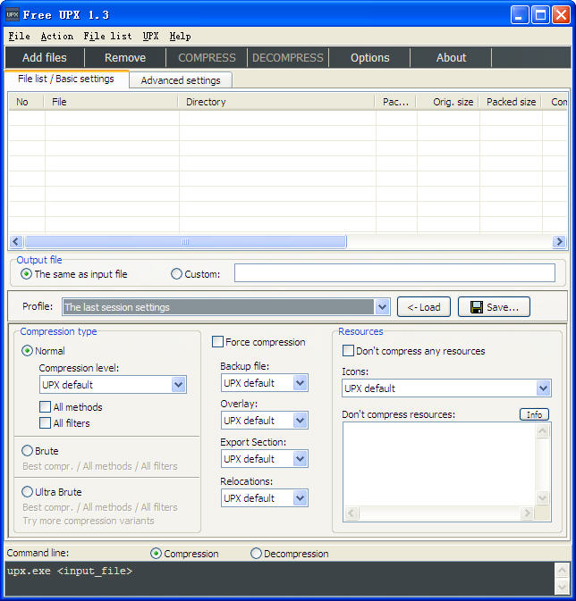The height and width of the screenshot is (601, 576).
Task: Click Info button beside Don't compress resources
Action: pyautogui.click(x=534, y=414)
